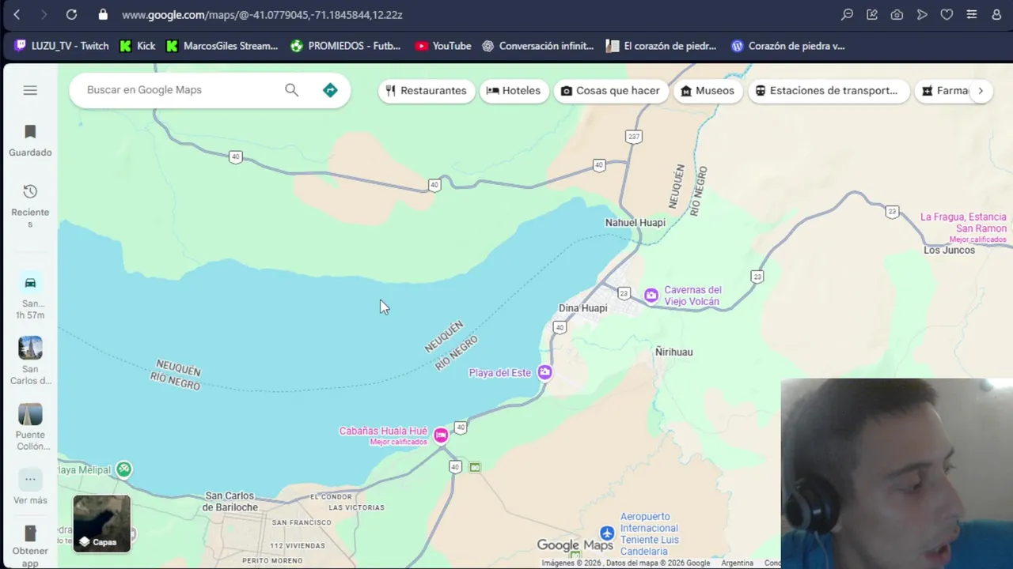Click the browser address bar URL
1013x569 pixels.
click(x=262, y=14)
